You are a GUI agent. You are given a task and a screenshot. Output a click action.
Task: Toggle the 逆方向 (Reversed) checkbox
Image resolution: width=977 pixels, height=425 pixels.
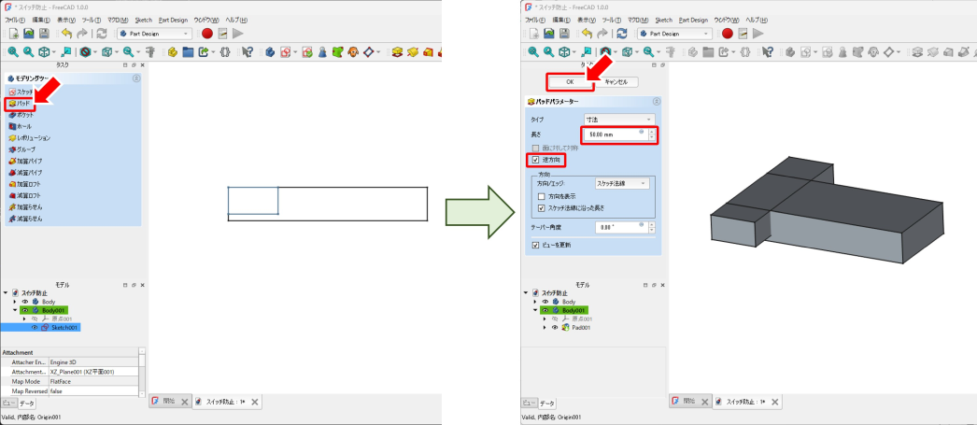(535, 161)
